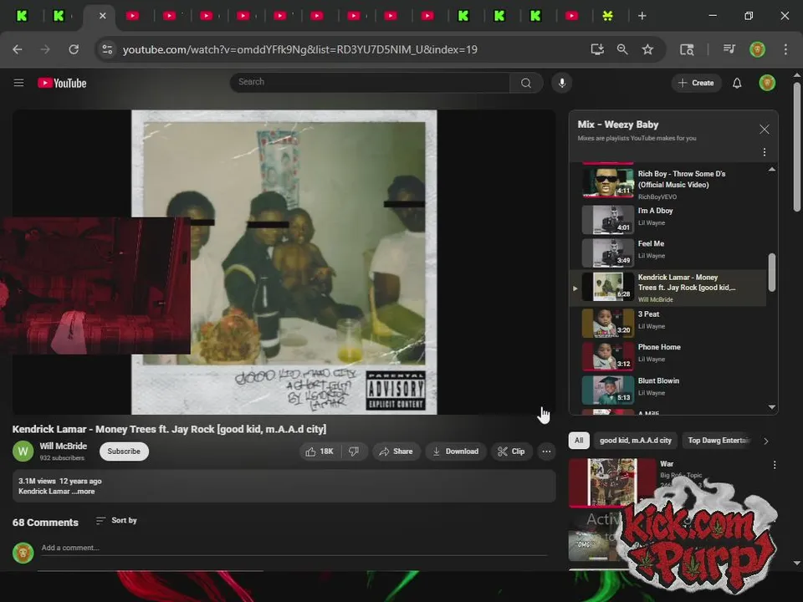Select the All filter chip
This screenshot has height=602, width=803.
point(579,441)
